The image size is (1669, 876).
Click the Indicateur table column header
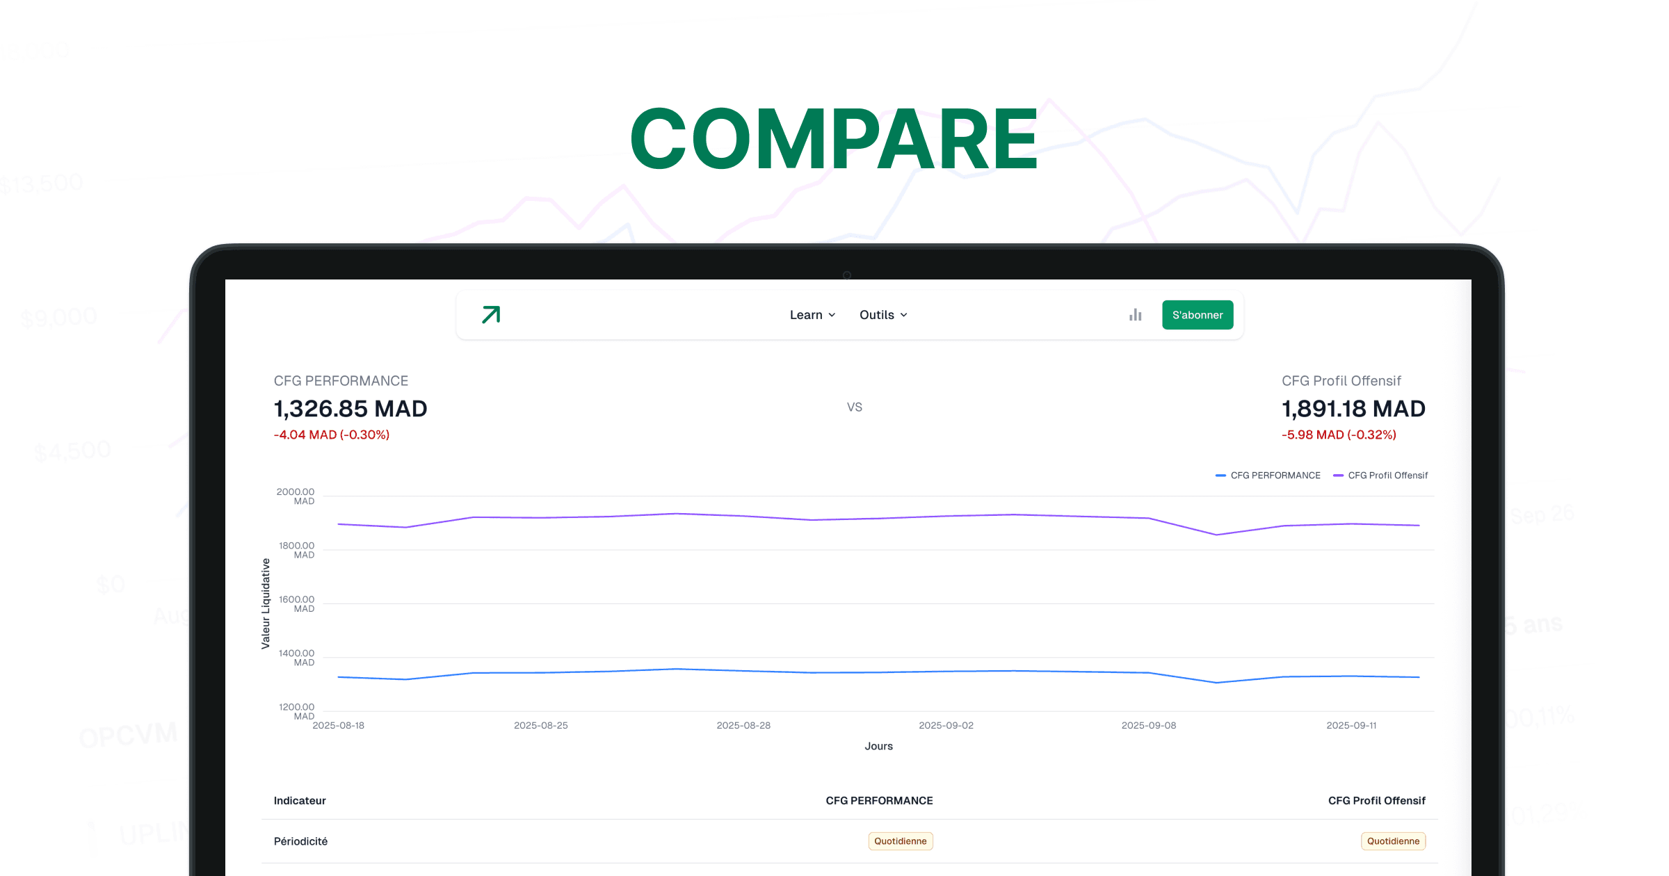pyautogui.click(x=300, y=801)
